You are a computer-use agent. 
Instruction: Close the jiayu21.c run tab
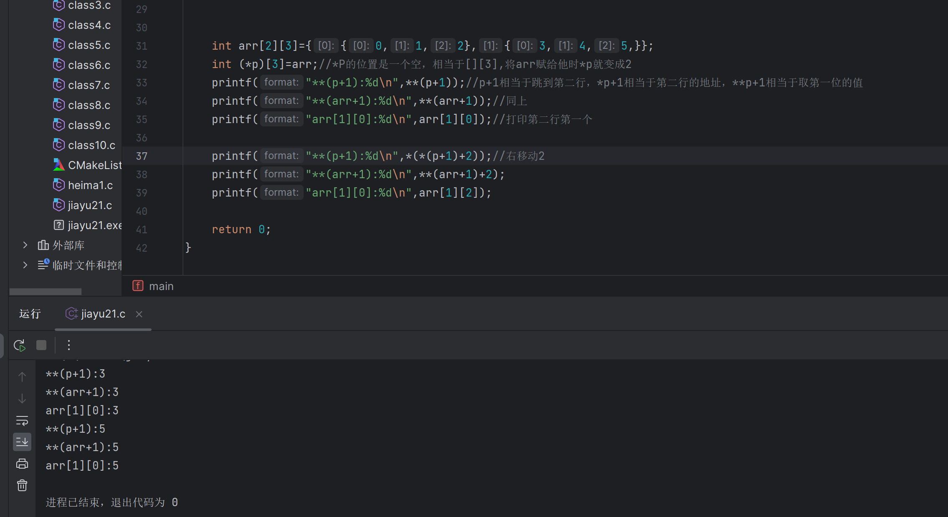[x=139, y=314]
